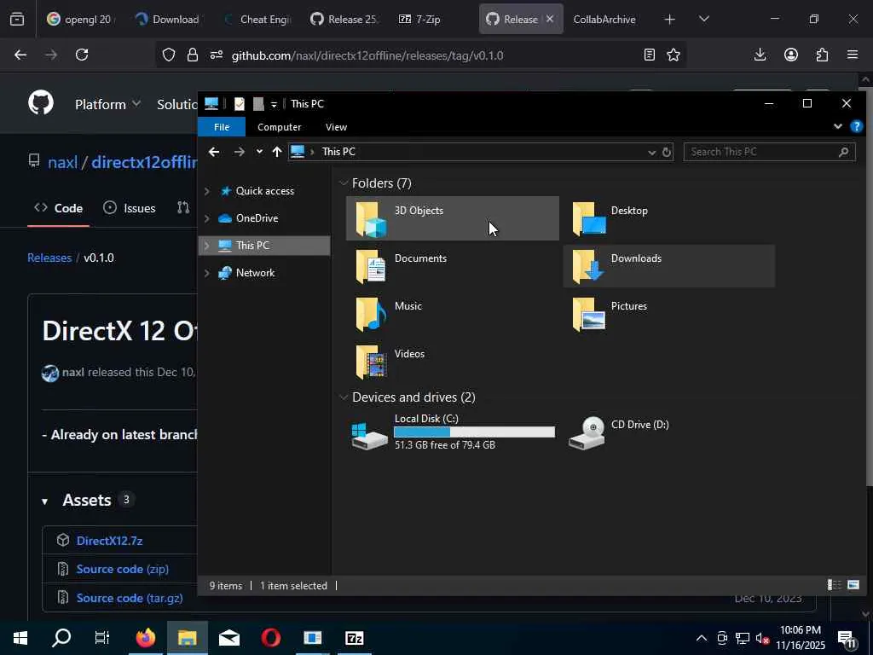
Task: Download DirectX12.7z asset
Action: coord(110,541)
